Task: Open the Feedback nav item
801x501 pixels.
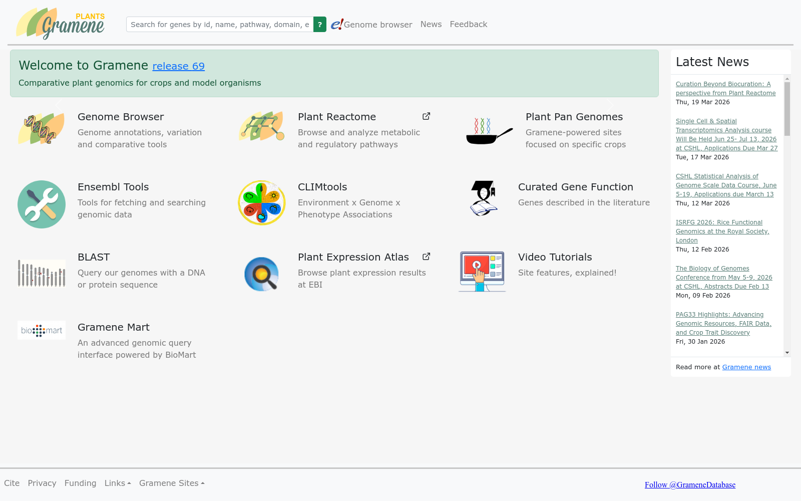Action: click(x=469, y=24)
